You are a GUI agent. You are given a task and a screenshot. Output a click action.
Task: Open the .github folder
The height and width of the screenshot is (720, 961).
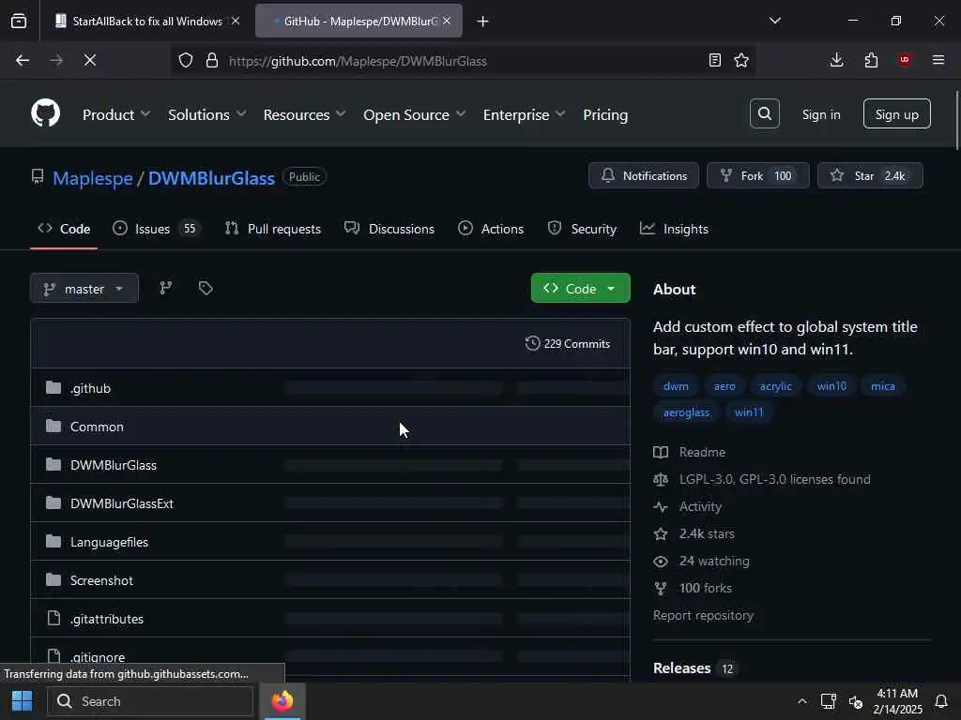pyautogui.click(x=90, y=388)
